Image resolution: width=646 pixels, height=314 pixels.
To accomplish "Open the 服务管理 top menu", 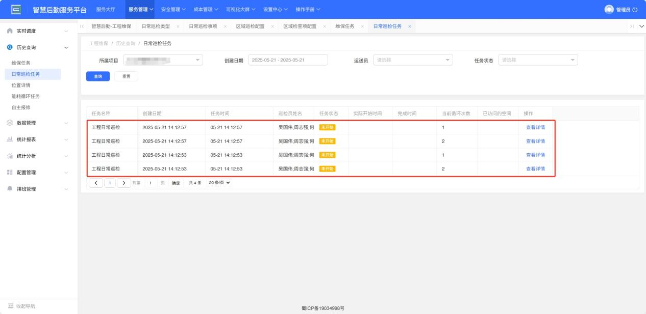I will pyautogui.click(x=141, y=9).
